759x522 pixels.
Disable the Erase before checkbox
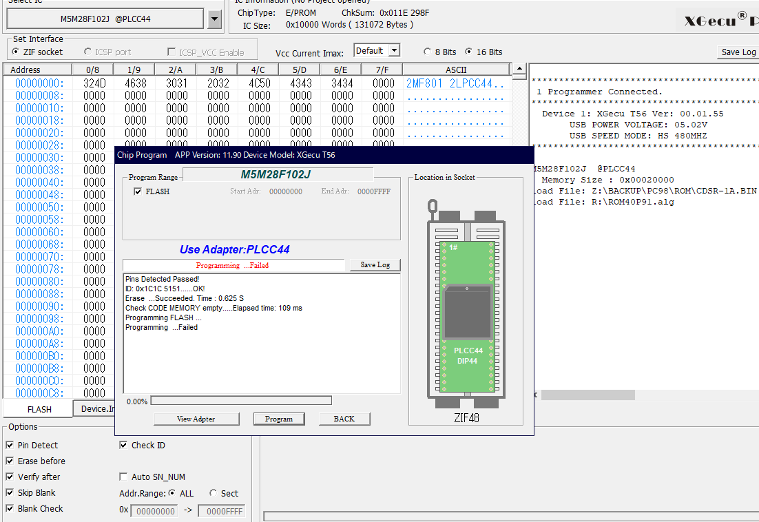[x=10, y=461]
